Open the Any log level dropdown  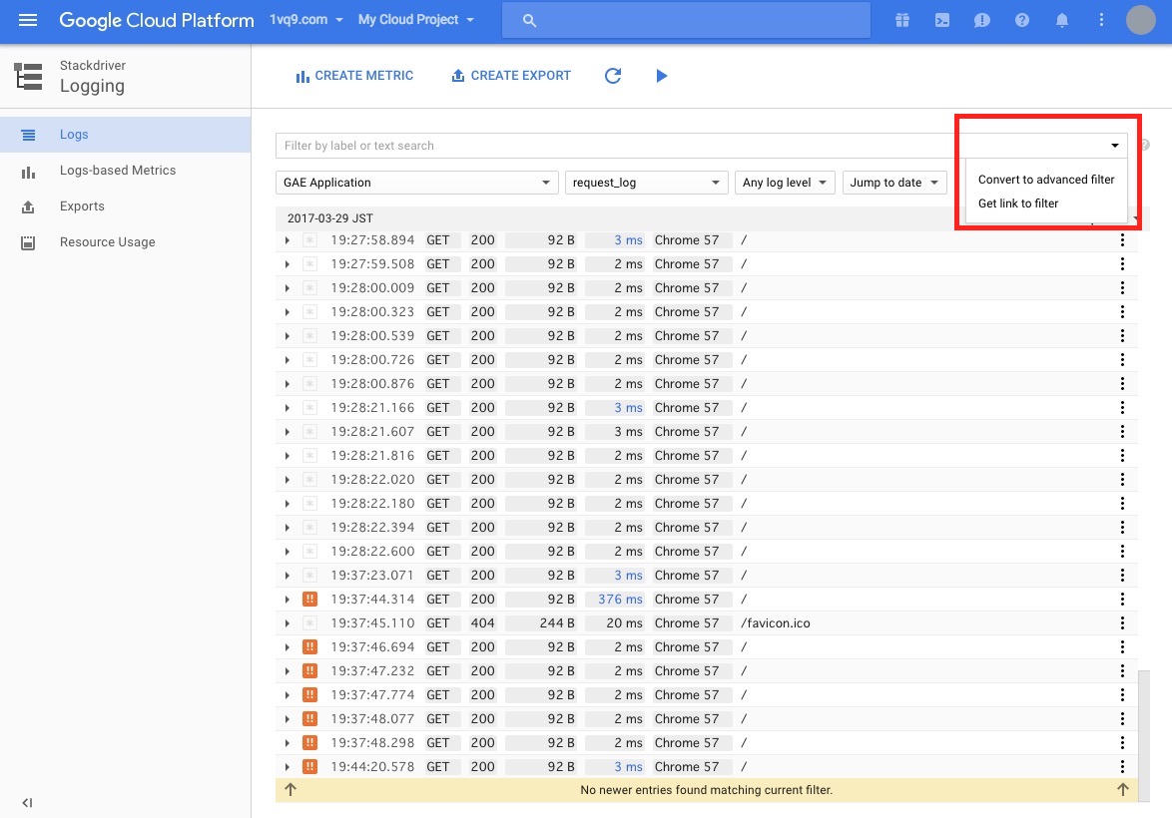point(785,183)
